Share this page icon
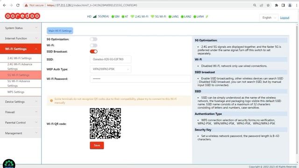This screenshot has width=299, height=168. pos(262,5)
